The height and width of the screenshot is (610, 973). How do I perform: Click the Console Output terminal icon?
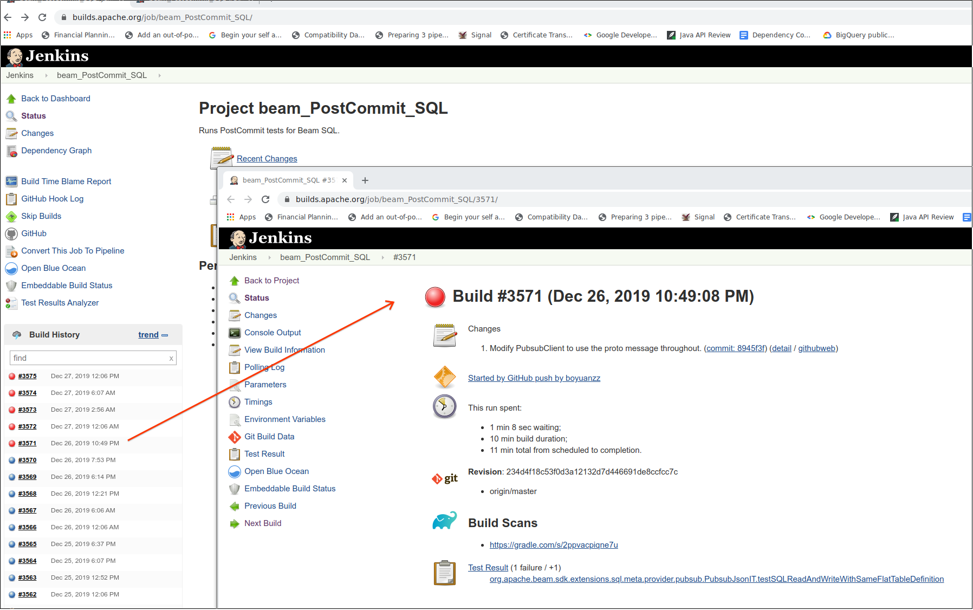click(x=235, y=333)
